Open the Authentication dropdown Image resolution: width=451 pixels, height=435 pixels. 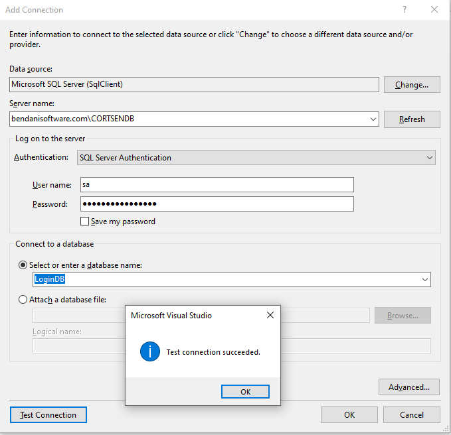430,158
